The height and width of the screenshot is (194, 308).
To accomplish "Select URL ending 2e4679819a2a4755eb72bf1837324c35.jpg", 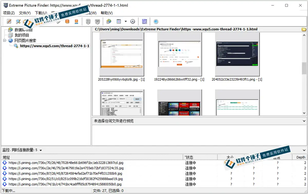I will (x=66, y=168).
